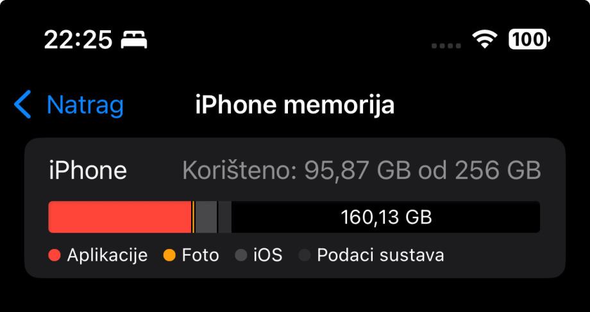Go back via the Natrag link
This screenshot has width=590, height=312.
pos(85,105)
